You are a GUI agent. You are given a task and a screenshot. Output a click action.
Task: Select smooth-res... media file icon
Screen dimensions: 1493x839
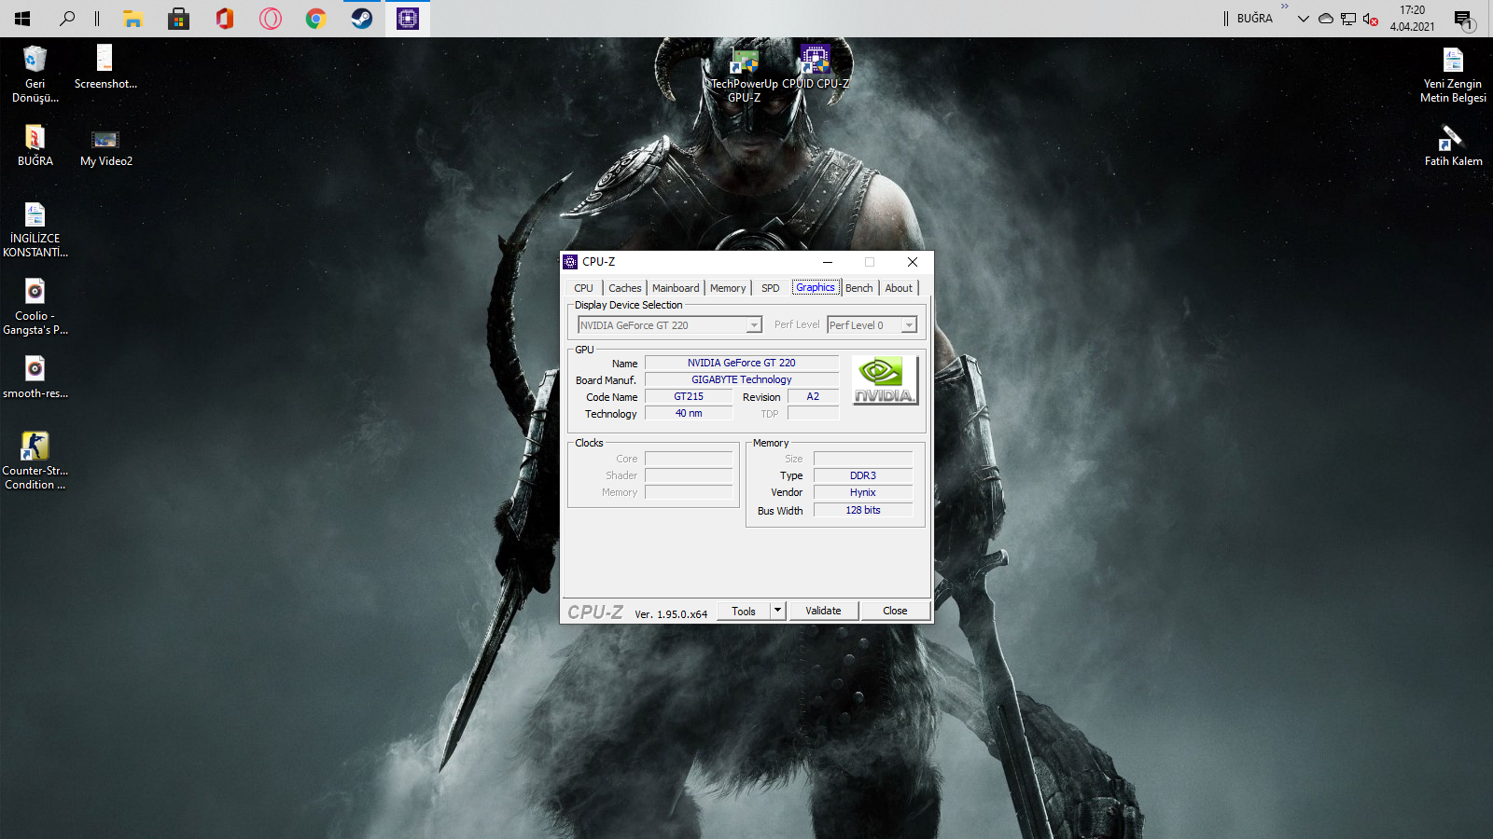(35, 378)
